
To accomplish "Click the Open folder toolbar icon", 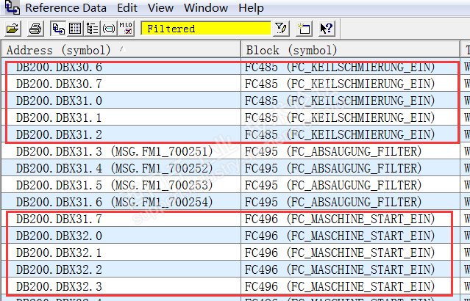I will pos(13,29).
